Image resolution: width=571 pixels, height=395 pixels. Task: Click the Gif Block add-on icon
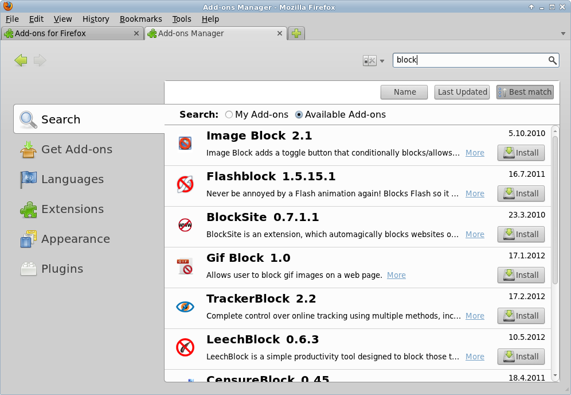pyautogui.click(x=185, y=266)
